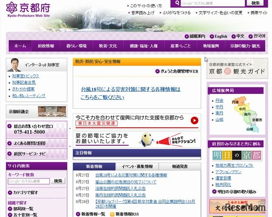The height and width of the screenshot is (217, 272).
Task: Open 五十音別一覧 organization list link
Action: tap(25, 215)
